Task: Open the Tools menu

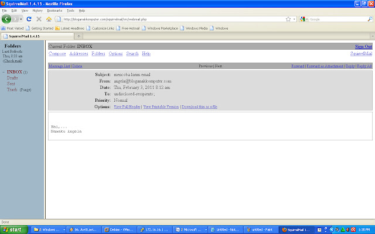Action: point(70,11)
